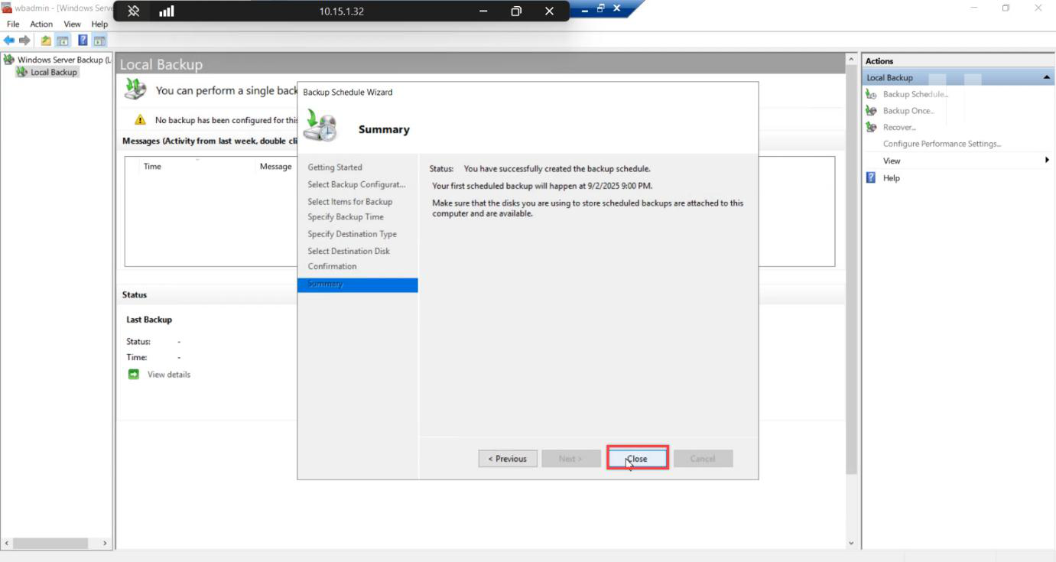Expand the View submenu arrow in Actions
The image size is (1056, 562).
pyautogui.click(x=1047, y=161)
